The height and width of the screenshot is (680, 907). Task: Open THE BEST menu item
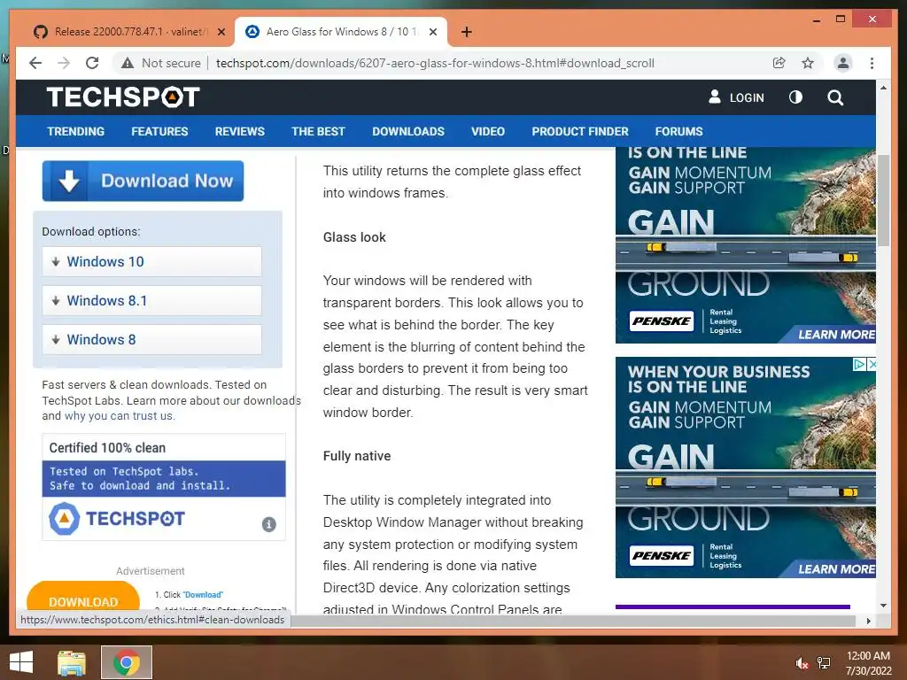(x=318, y=131)
